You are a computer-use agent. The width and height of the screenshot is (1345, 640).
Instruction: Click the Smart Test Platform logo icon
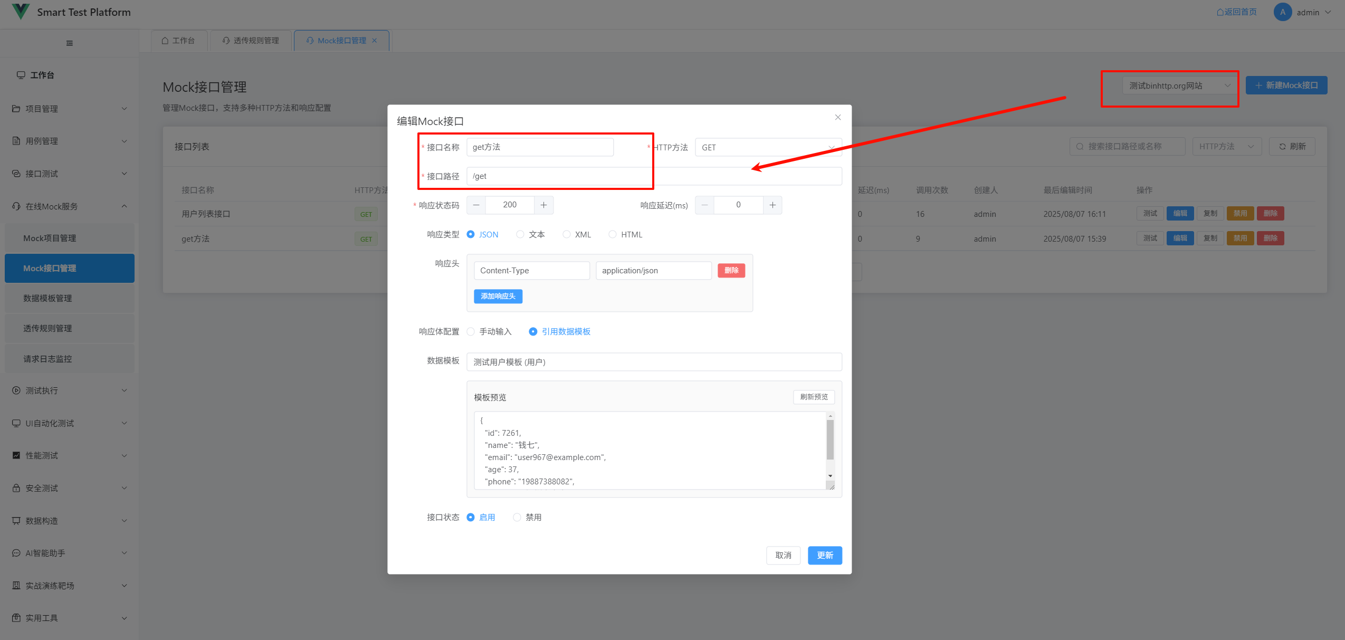[x=20, y=12]
